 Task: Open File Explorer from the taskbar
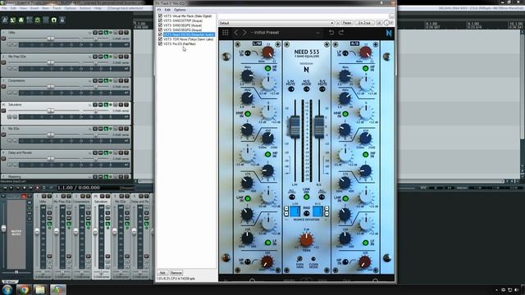(40, 289)
